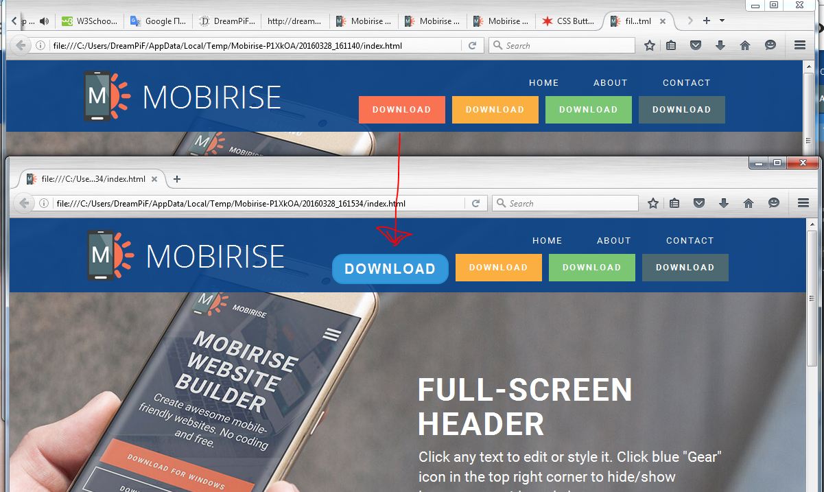Screen dimensions: 824x492
Task: Switch to the DreamPiF... tab in the rear window
Action: click(226, 21)
